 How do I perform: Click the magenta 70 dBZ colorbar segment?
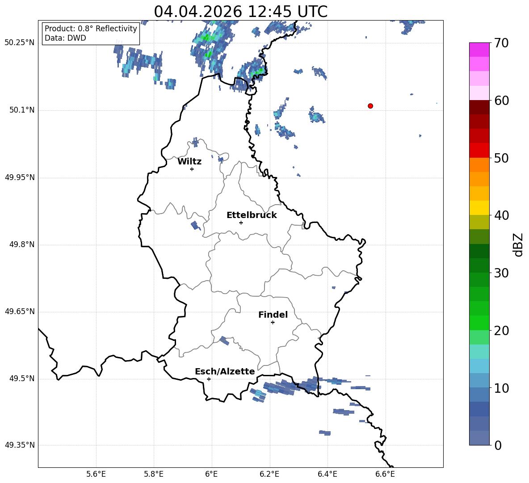point(479,50)
